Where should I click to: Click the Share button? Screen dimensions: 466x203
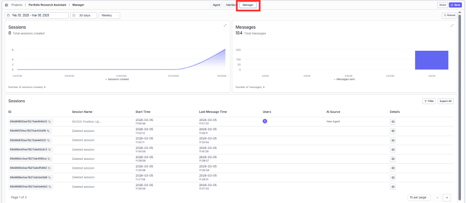tap(443, 5)
